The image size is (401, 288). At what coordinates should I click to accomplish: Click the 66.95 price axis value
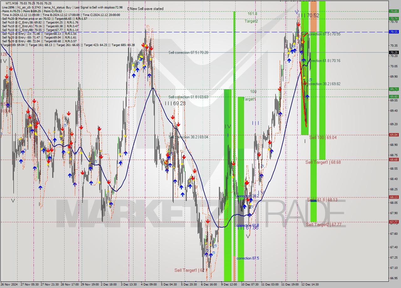pyautogui.click(x=394, y=278)
